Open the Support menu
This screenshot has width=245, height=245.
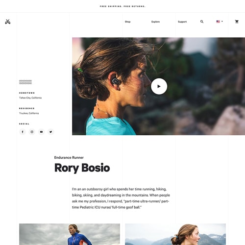182,22
